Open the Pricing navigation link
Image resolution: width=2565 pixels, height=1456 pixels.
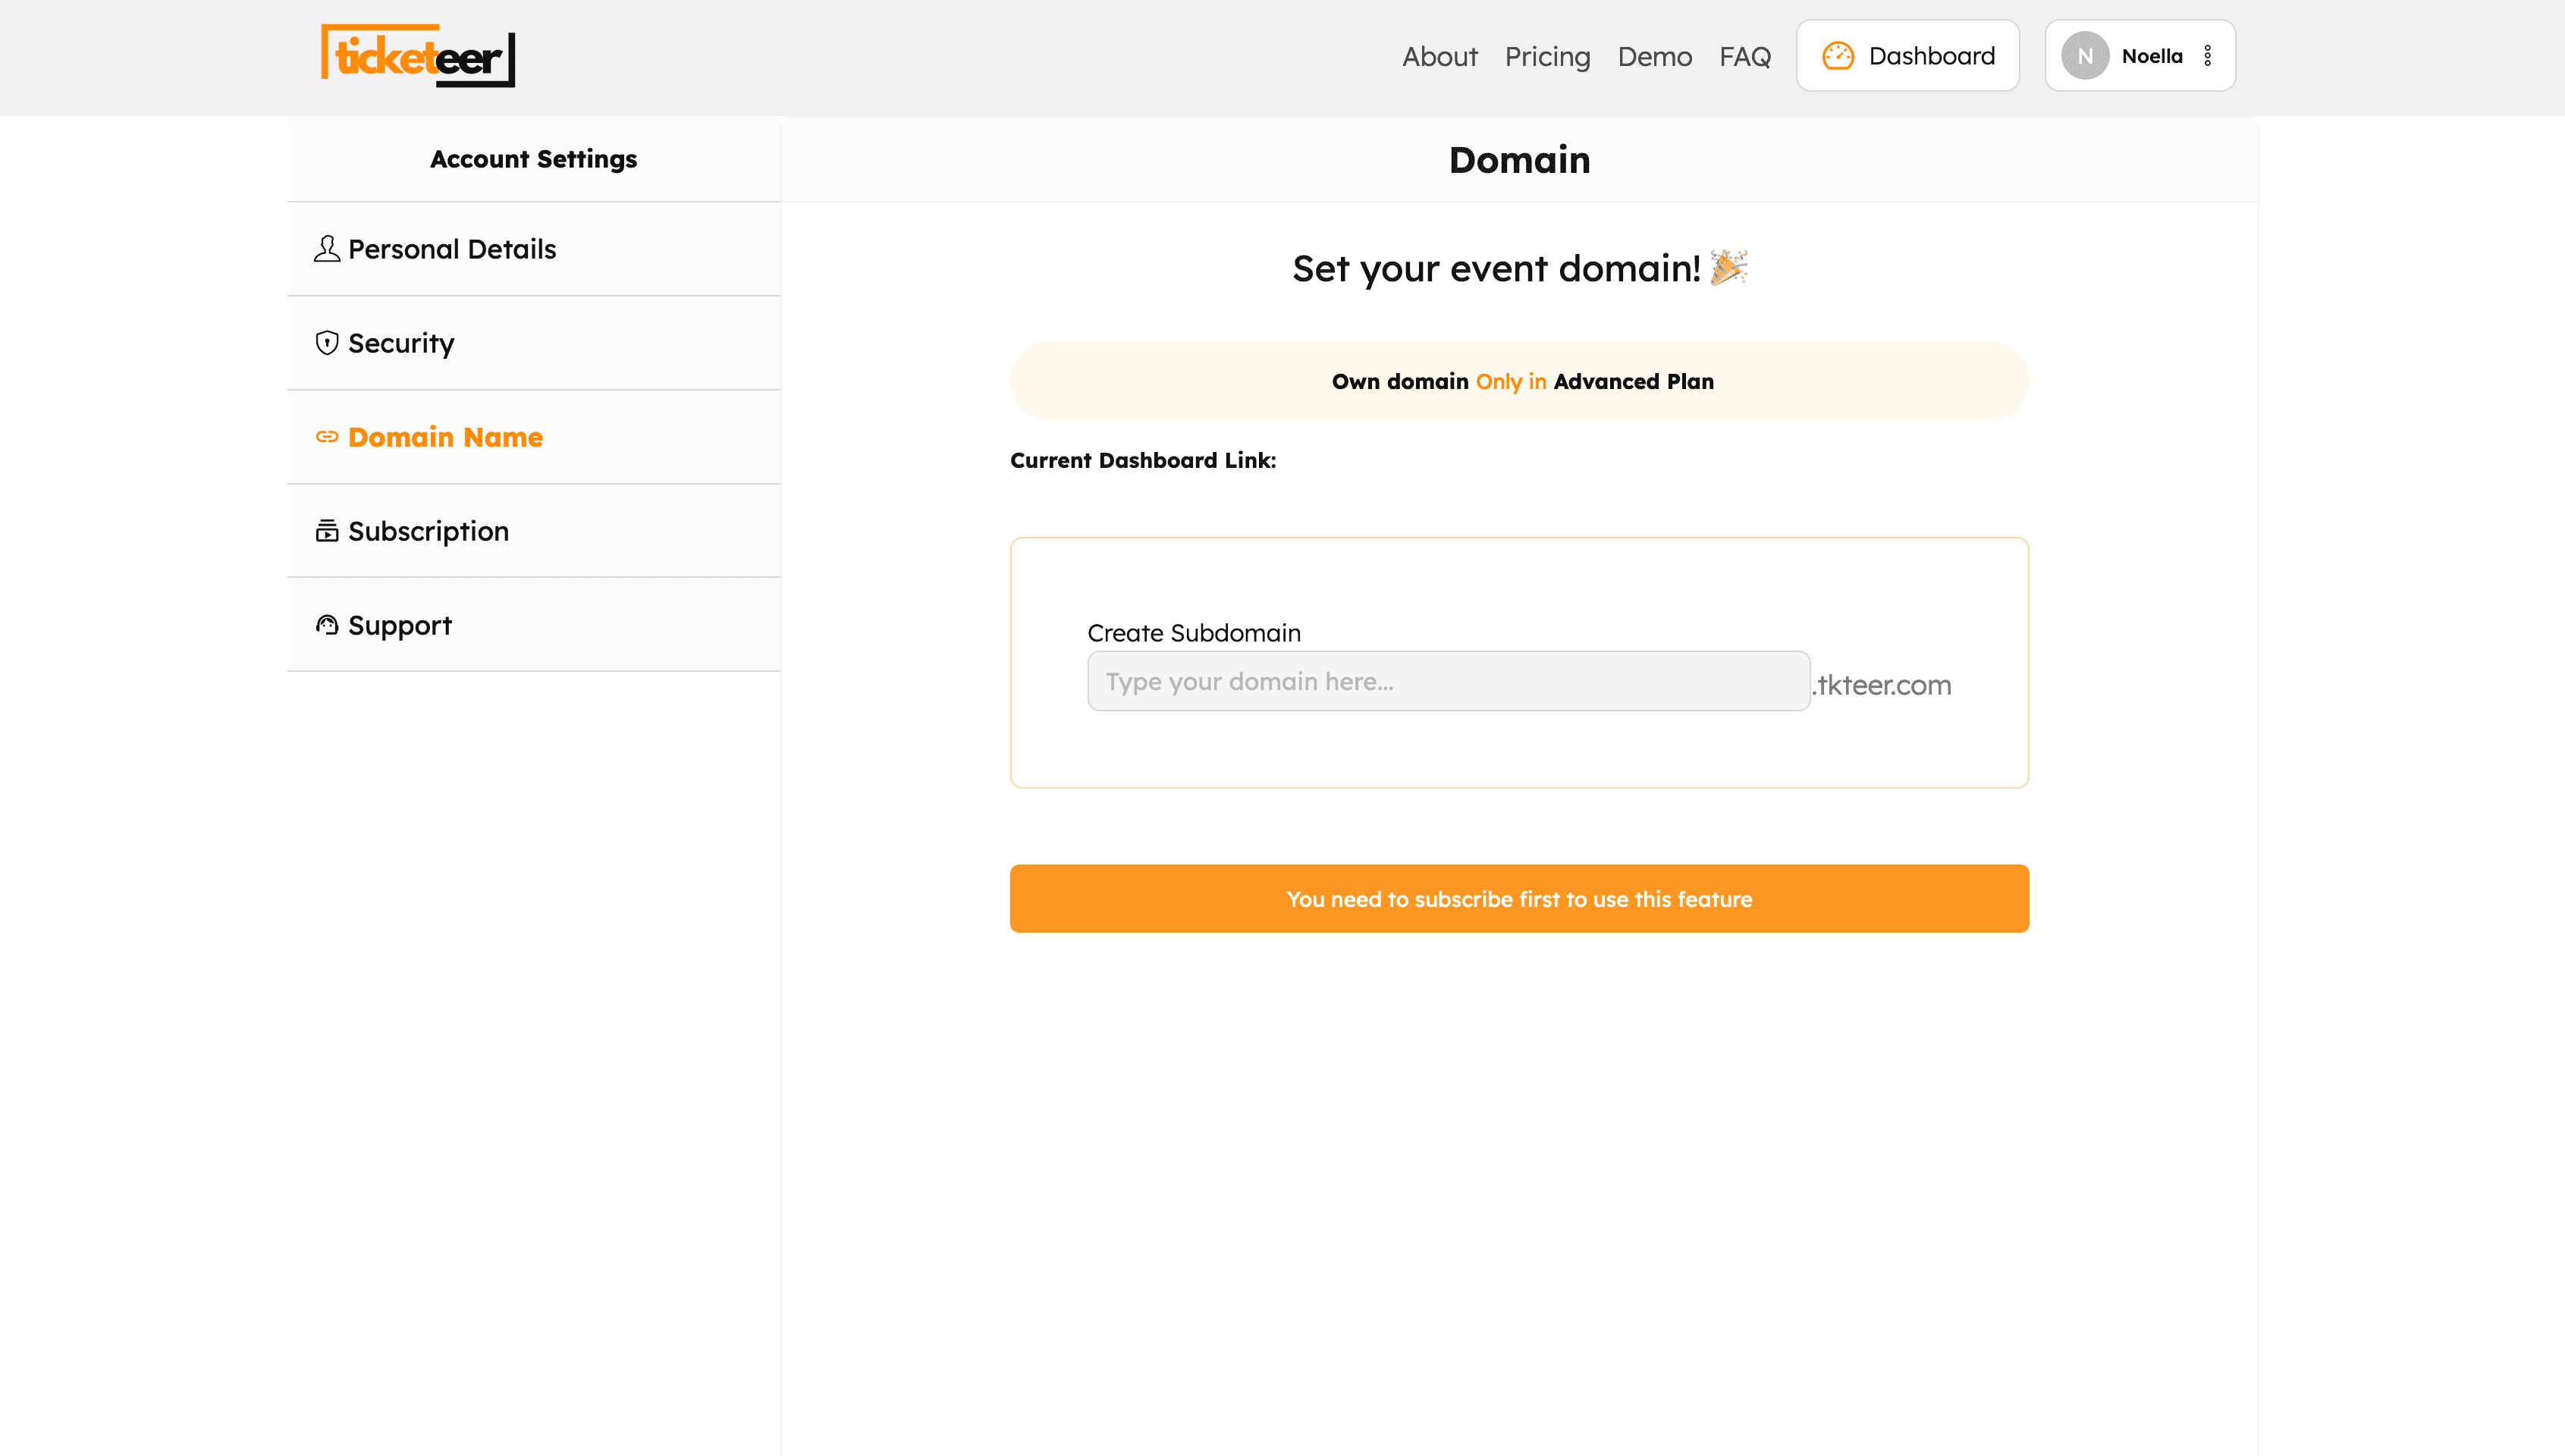1546,56
